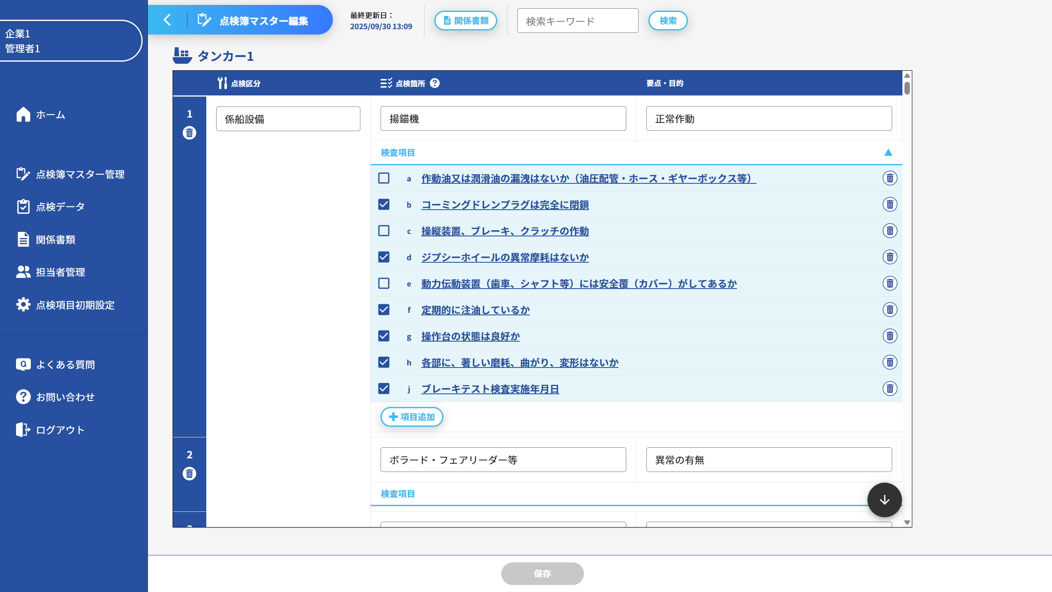Enable checkbox for item e 動力伝動装置

pos(384,284)
